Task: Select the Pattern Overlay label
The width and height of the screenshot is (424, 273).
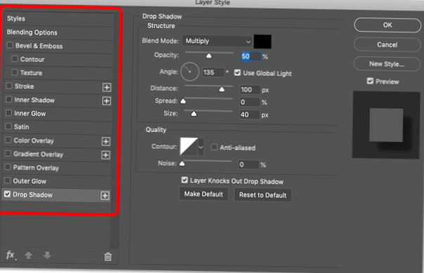Action: [36, 168]
